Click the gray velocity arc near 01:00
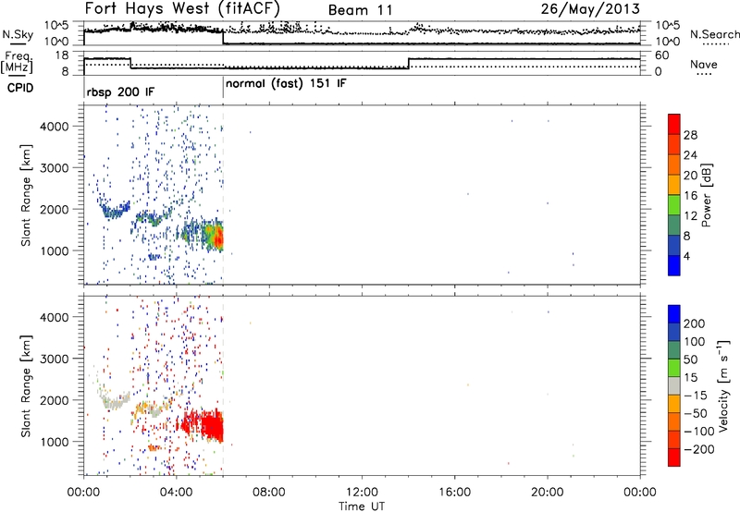The width and height of the screenshot is (740, 512). pyautogui.click(x=113, y=400)
